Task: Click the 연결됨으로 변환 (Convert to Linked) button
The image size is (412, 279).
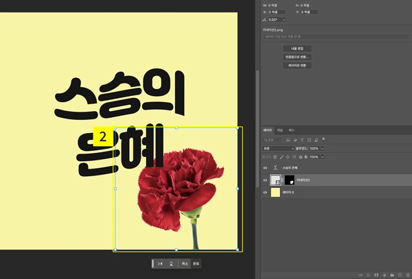Action: (x=297, y=57)
